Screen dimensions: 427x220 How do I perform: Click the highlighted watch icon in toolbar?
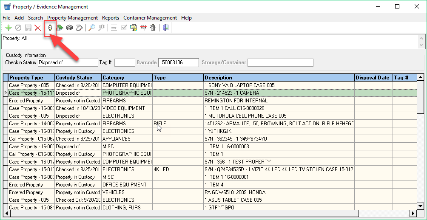click(50, 28)
